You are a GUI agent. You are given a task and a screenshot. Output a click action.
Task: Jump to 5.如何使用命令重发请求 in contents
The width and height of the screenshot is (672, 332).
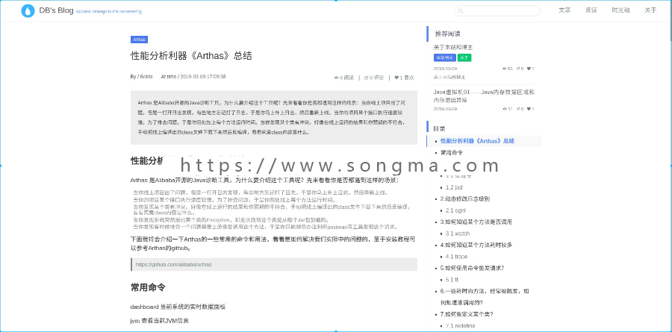[473, 268]
